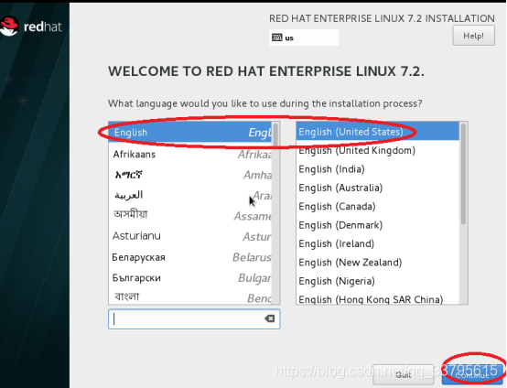Viewport: 507px width, 388px height.
Task: Click the language search input field
Action: (x=194, y=319)
